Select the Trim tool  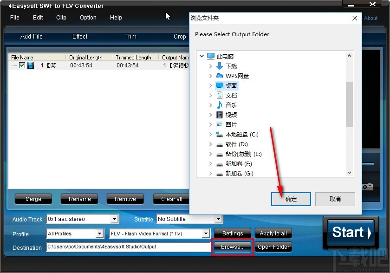[x=130, y=36]
